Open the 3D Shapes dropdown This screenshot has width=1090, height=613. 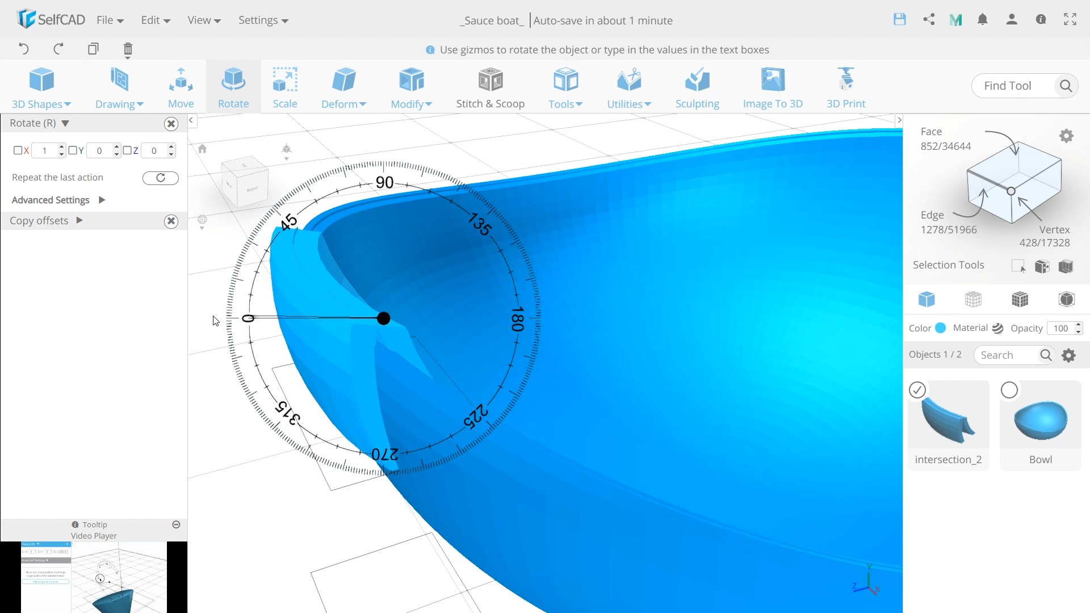(x=41, y=87)
